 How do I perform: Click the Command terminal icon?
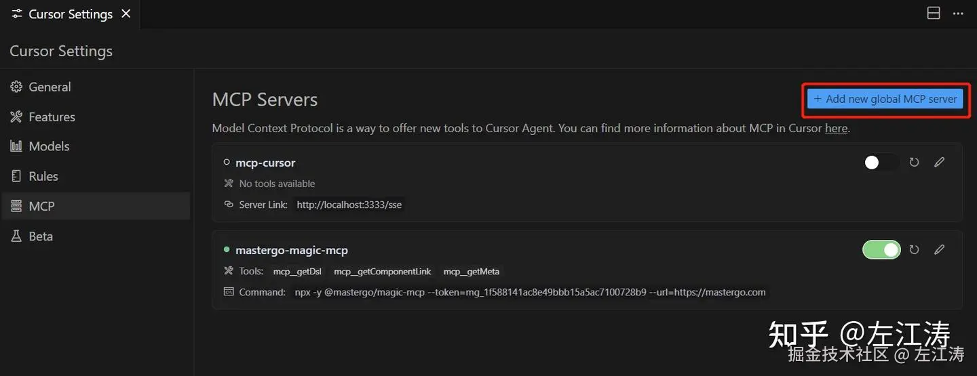pyautogui.click(x=229, y=292)
